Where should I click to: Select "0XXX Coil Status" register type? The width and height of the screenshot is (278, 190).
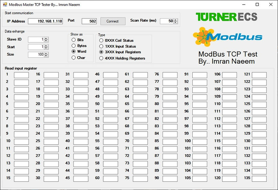tap(101, 40)
